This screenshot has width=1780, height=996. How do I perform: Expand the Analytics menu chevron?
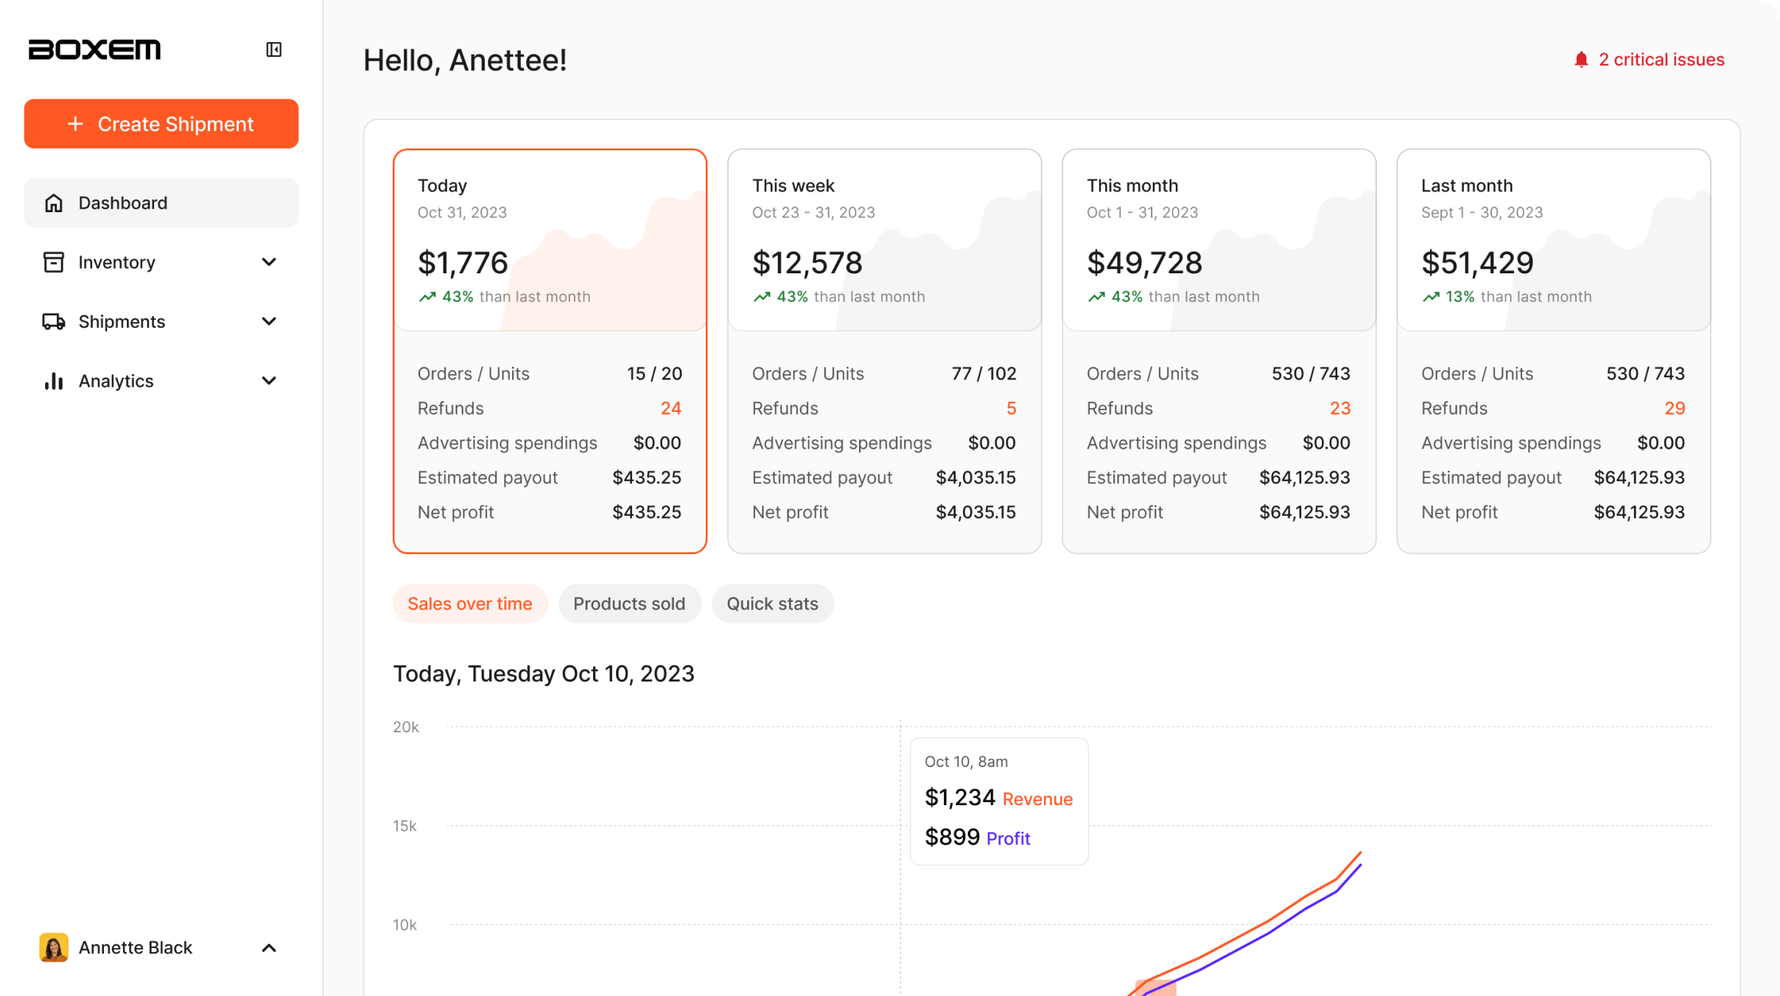(x=269, y=381)
